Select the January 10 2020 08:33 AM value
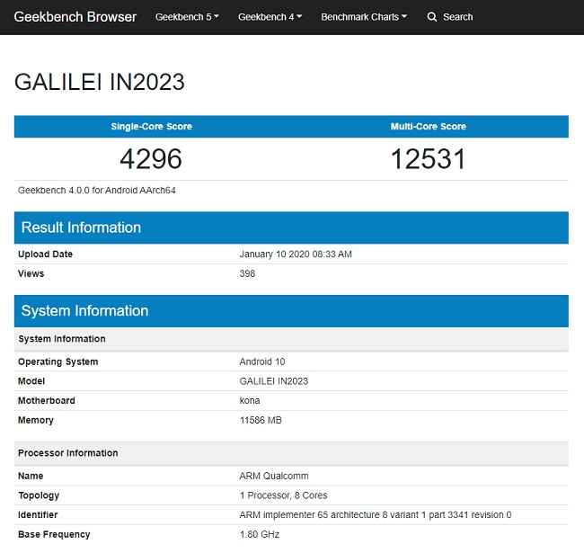The height and width of the screenshot is (553, 584). click(x=296, y=254)
